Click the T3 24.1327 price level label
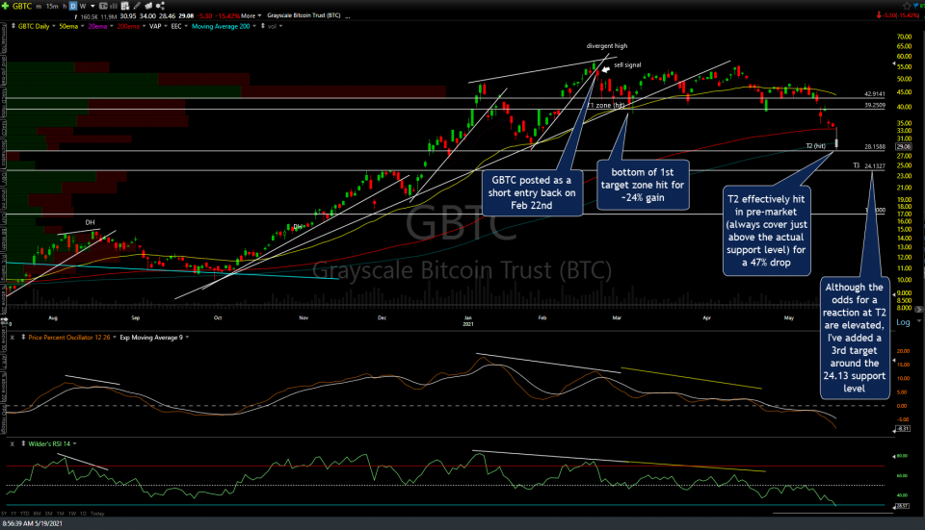The image size is (925, 530). [x=869, y=166]
